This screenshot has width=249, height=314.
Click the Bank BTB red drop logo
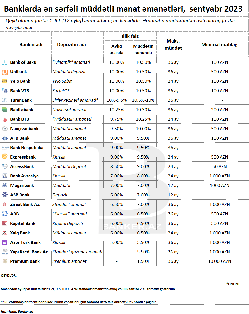[5, 119]
